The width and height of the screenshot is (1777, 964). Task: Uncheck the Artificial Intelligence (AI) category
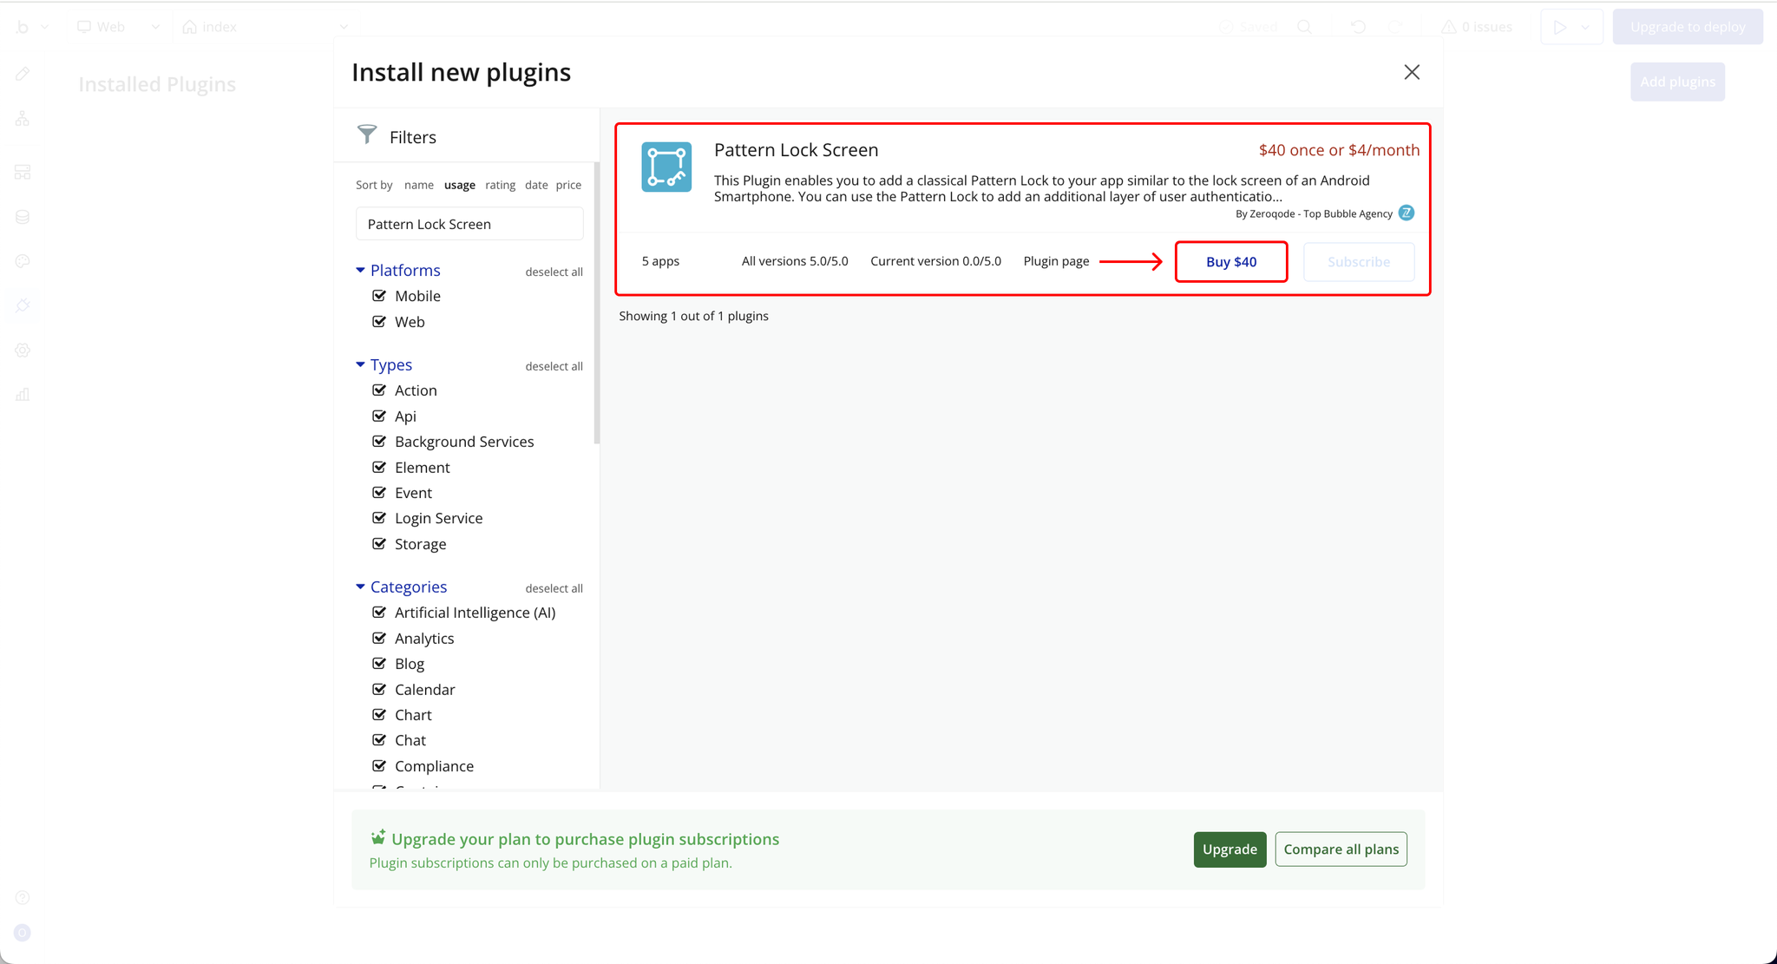point(379,613)
